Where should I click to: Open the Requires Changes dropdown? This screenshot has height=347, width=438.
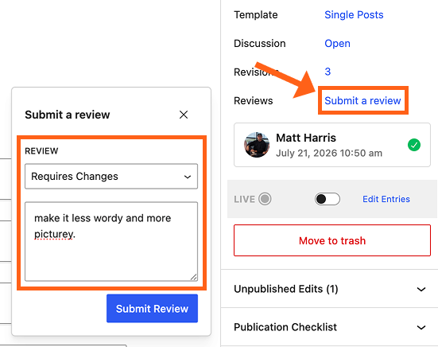tap(111, 177)
